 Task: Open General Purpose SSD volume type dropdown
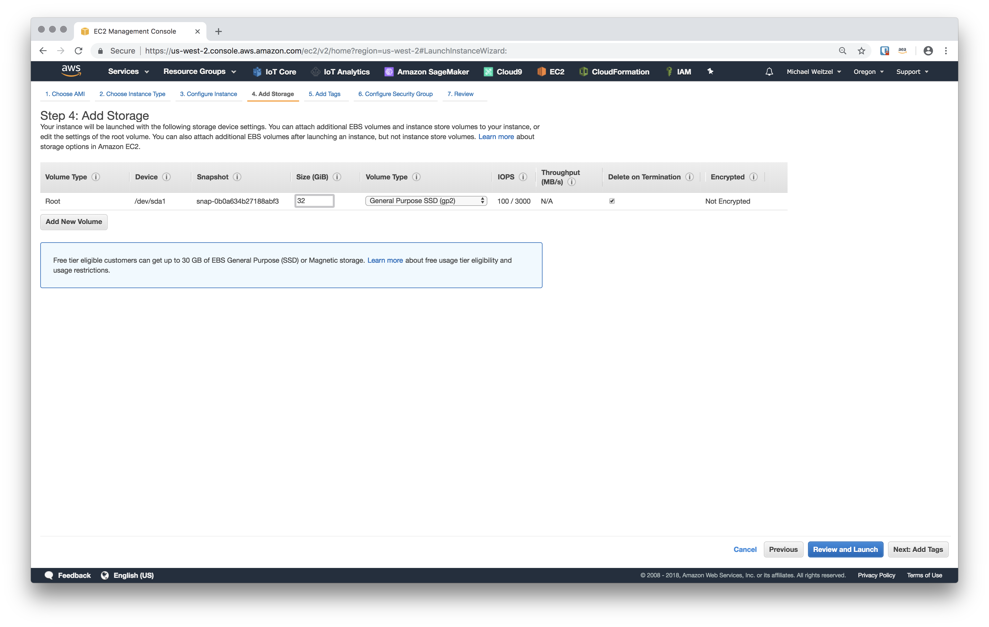click(426, 201)
